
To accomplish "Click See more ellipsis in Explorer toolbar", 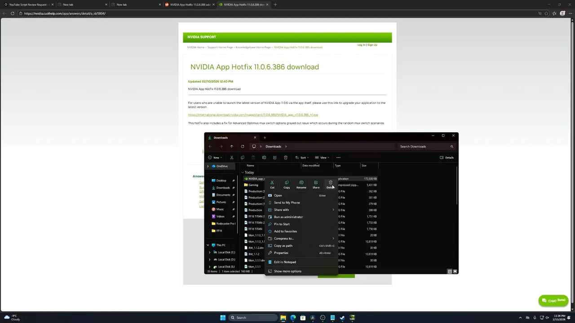I will (338, 157).
